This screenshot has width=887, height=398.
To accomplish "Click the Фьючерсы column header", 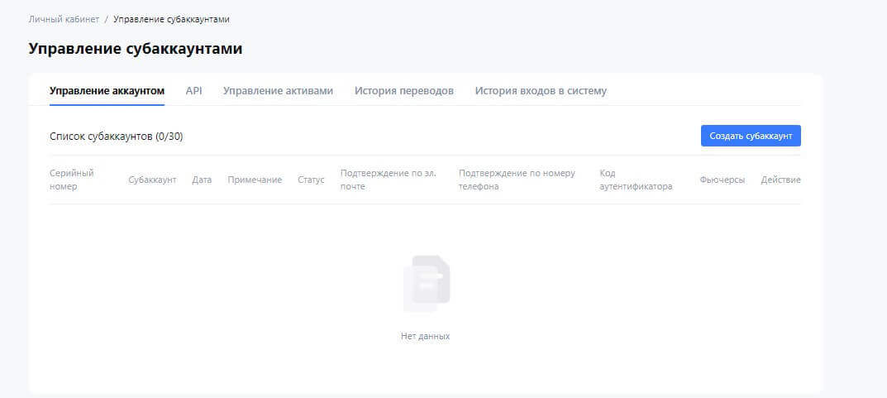I will pos(722,180).
